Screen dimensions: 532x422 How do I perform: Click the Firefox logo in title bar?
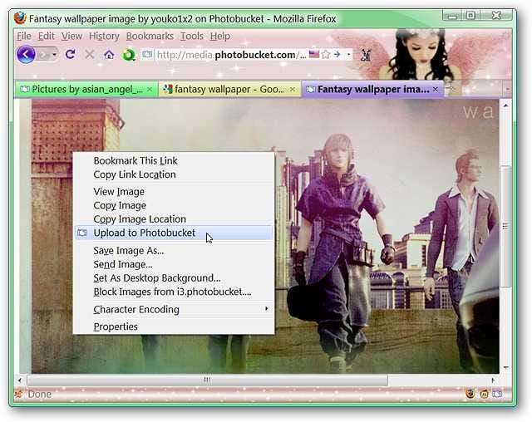(20, 18)
